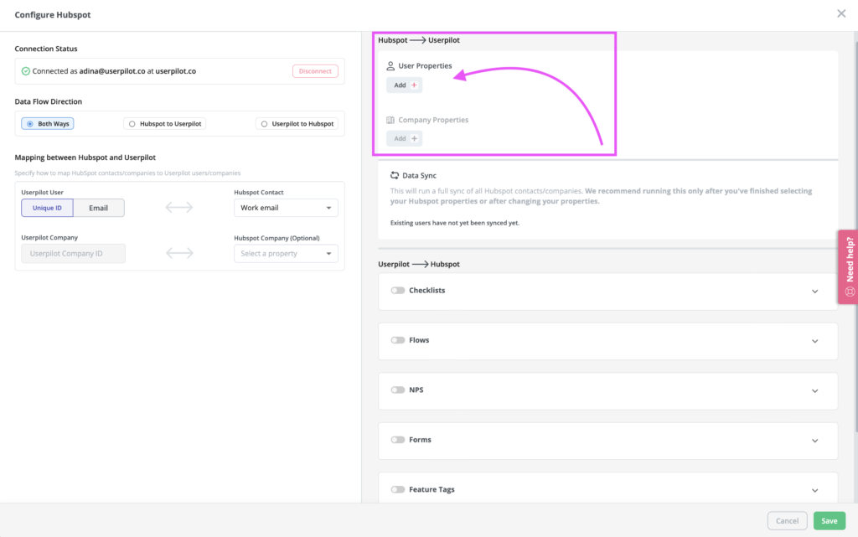Click the adina@userpilot.co text
The image size is (858, 537).
(x=112, y=71)
